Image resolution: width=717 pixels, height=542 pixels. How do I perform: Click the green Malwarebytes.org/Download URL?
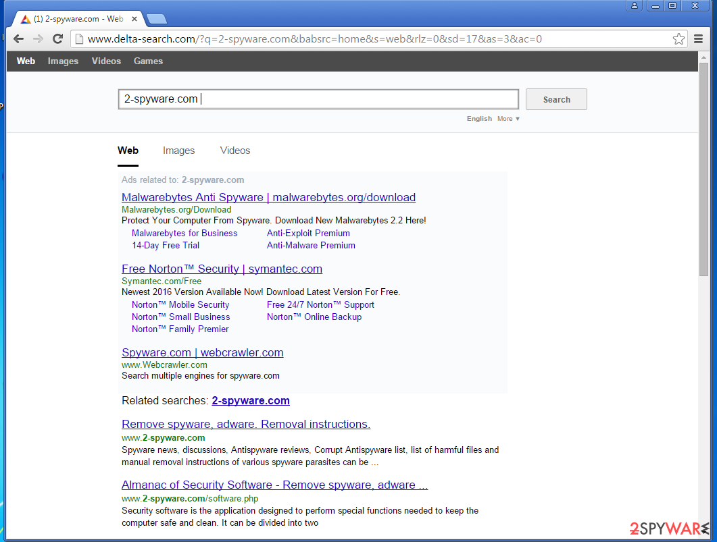(176, 210)
